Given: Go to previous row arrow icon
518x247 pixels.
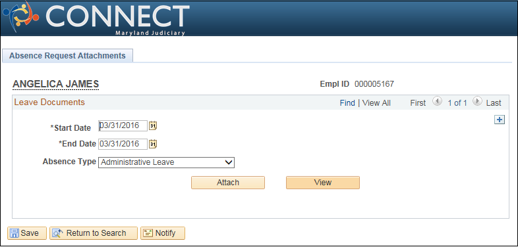Looking at the screenshot, I should pyautogui.click(x=437, y=101).
